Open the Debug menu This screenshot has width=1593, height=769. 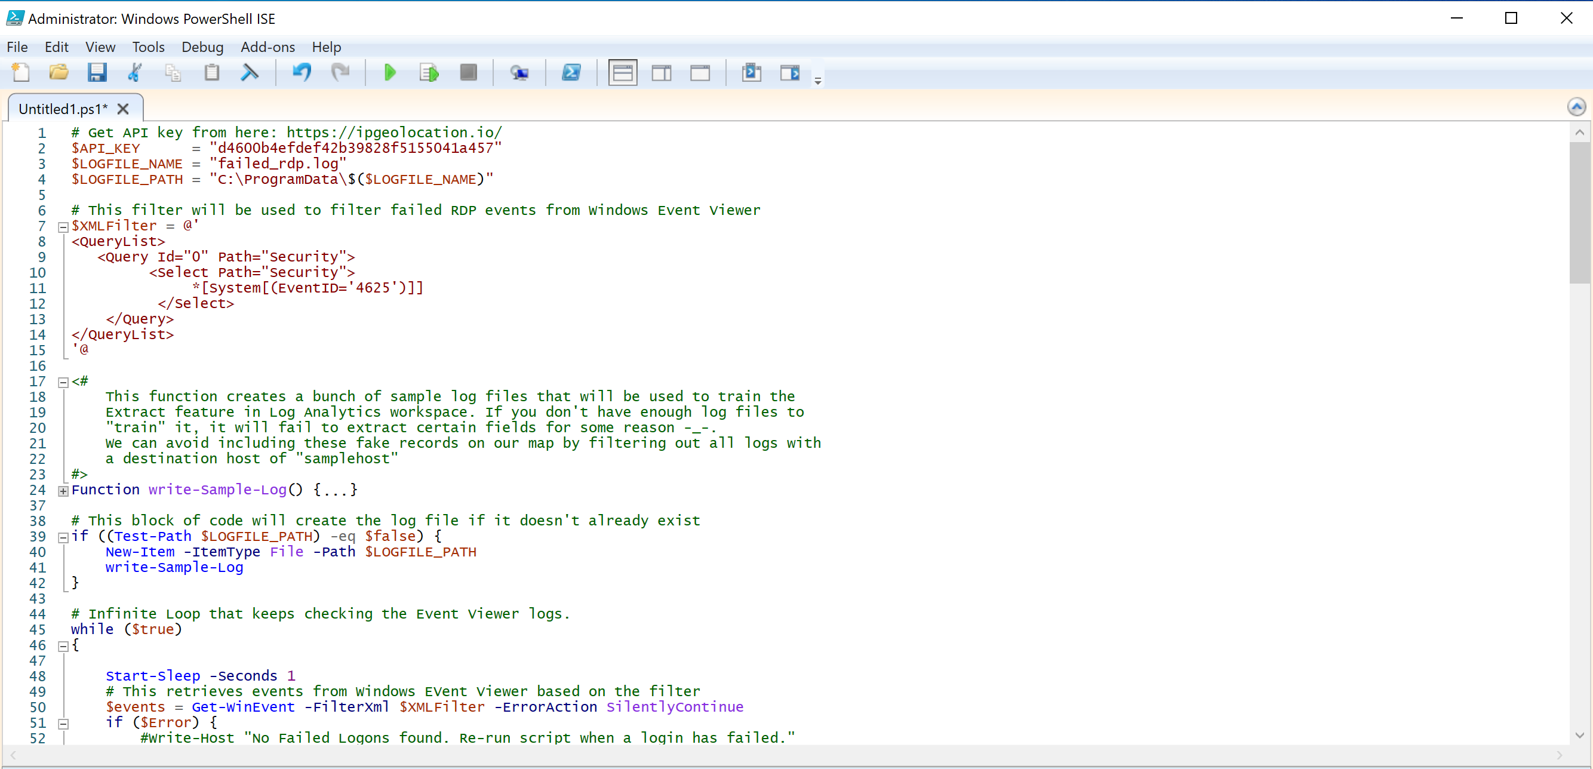coord(202,47)
